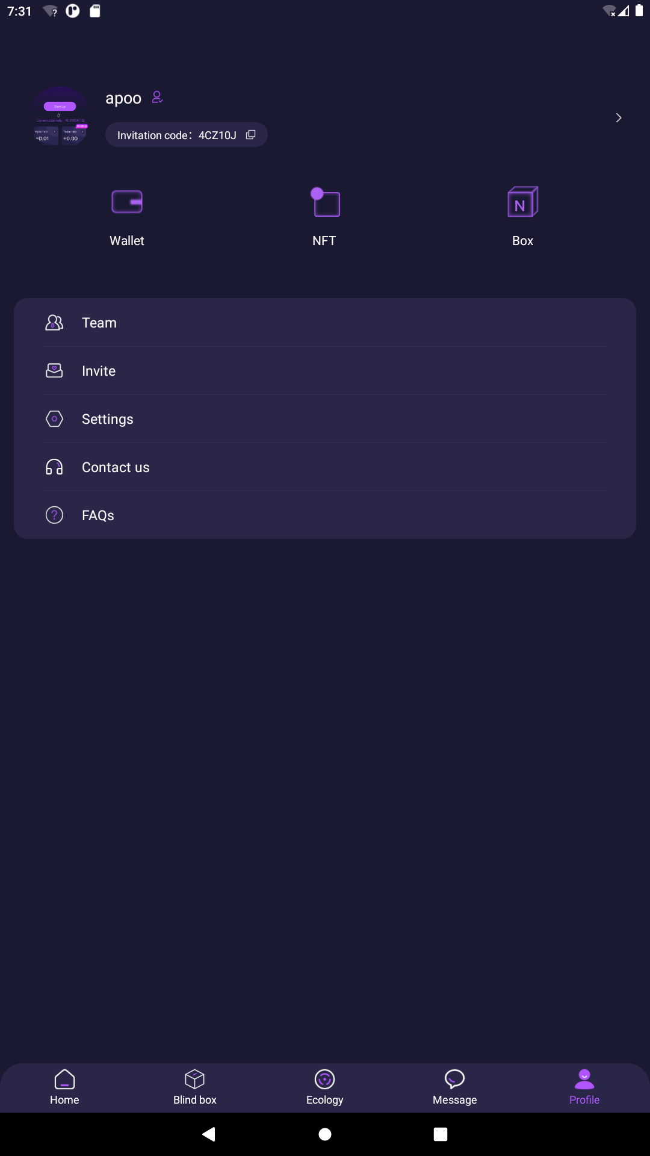Tap the Team people icon

pos(54,323)
